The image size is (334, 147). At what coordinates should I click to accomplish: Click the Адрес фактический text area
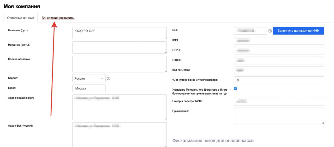pyautogui.click(x=120, y=135)
